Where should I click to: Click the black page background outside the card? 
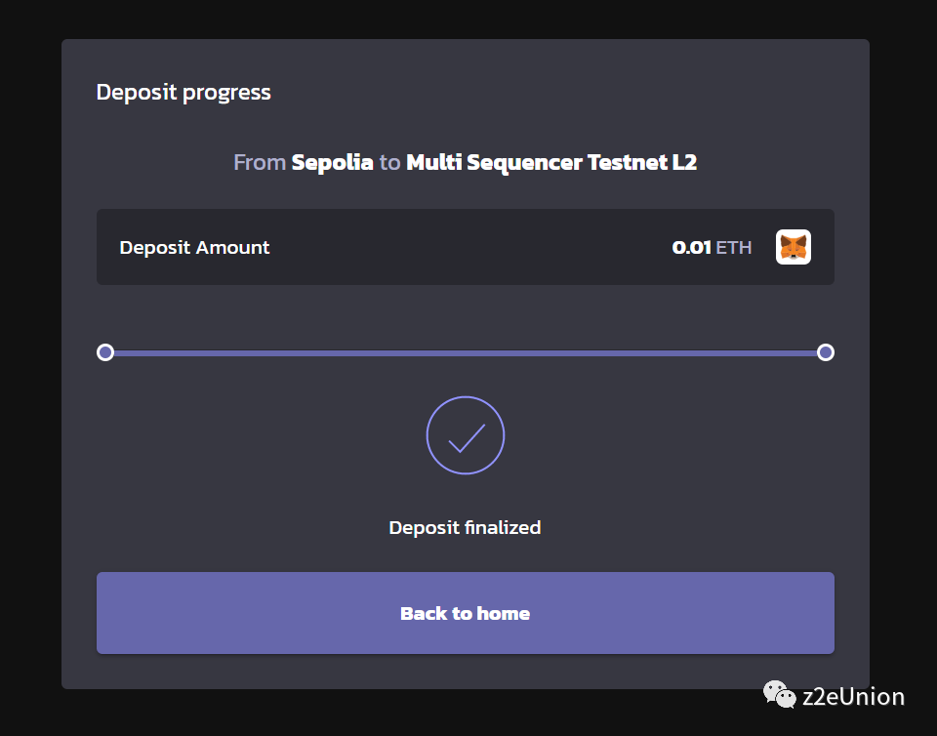(29, 390)
